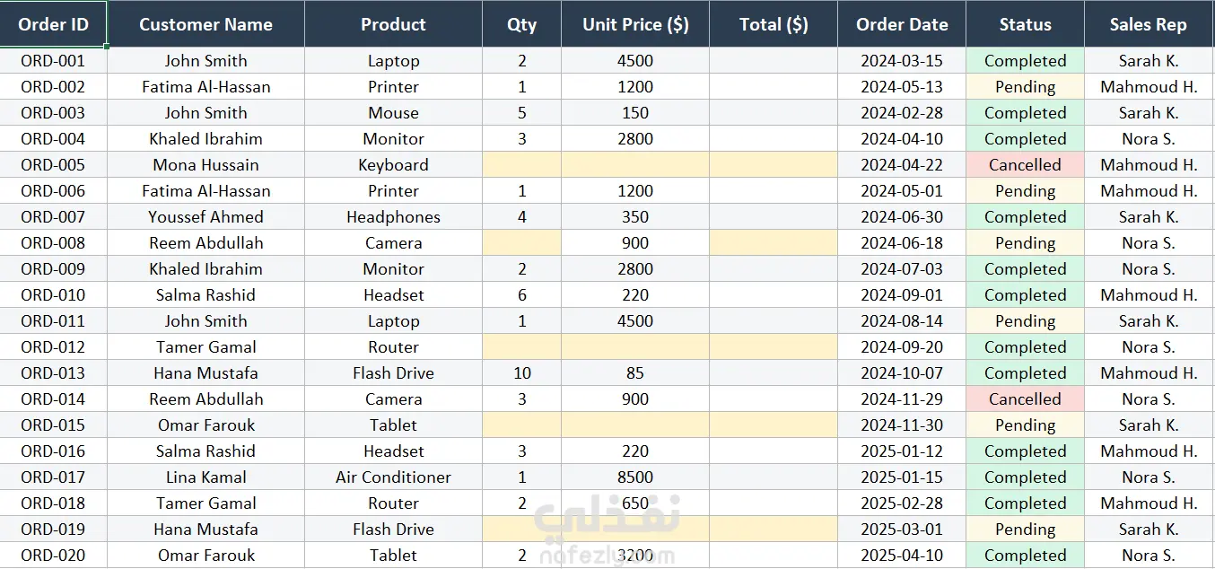Click the order date 2025-04-10
The height and width of the screenshot is (569, 1215).
(902, 556)
